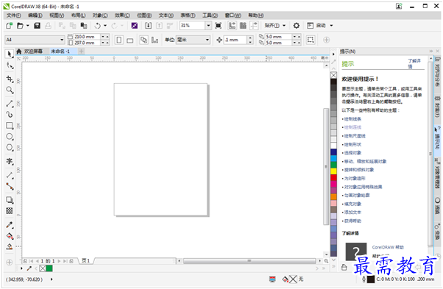Click the No Color X swatch
The image size is (443, 289).
pyautogui.click(x=333, y=75)
